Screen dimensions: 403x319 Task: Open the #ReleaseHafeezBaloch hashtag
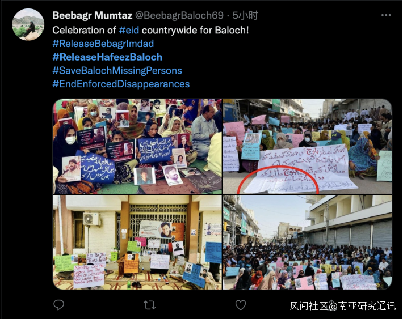tap(107, 57)
